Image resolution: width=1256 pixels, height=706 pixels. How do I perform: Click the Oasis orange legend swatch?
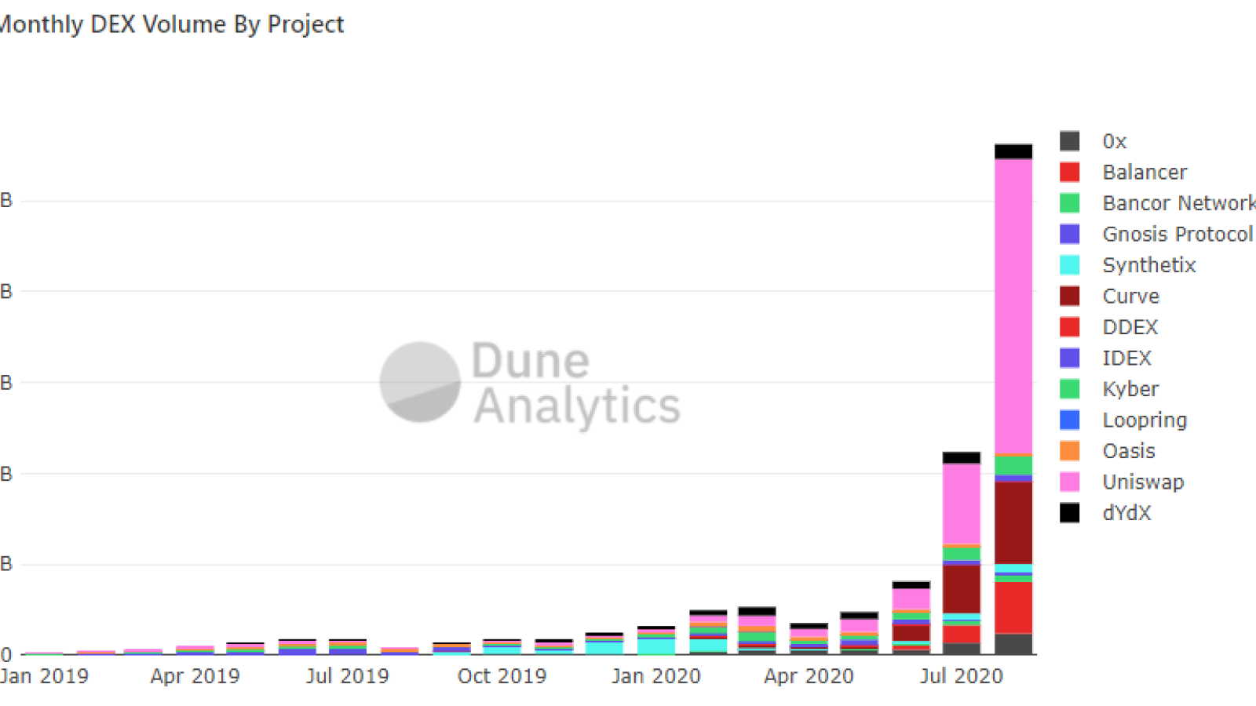point(1069,451)
